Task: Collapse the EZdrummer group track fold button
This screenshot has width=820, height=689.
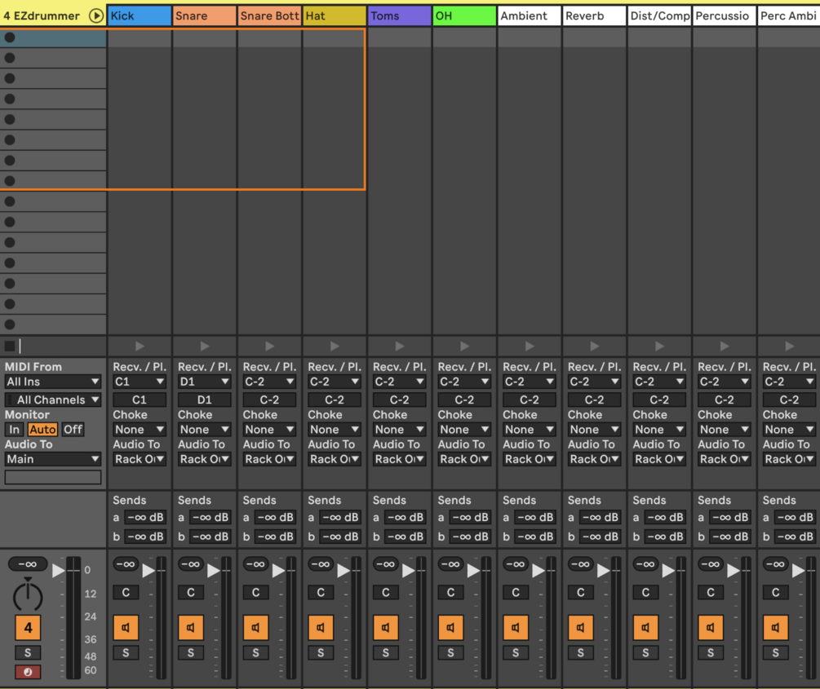Action: pos(95,15)
